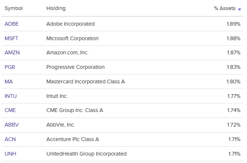Click the Holding column header
The image size is (247, 163).
[56, 9]
